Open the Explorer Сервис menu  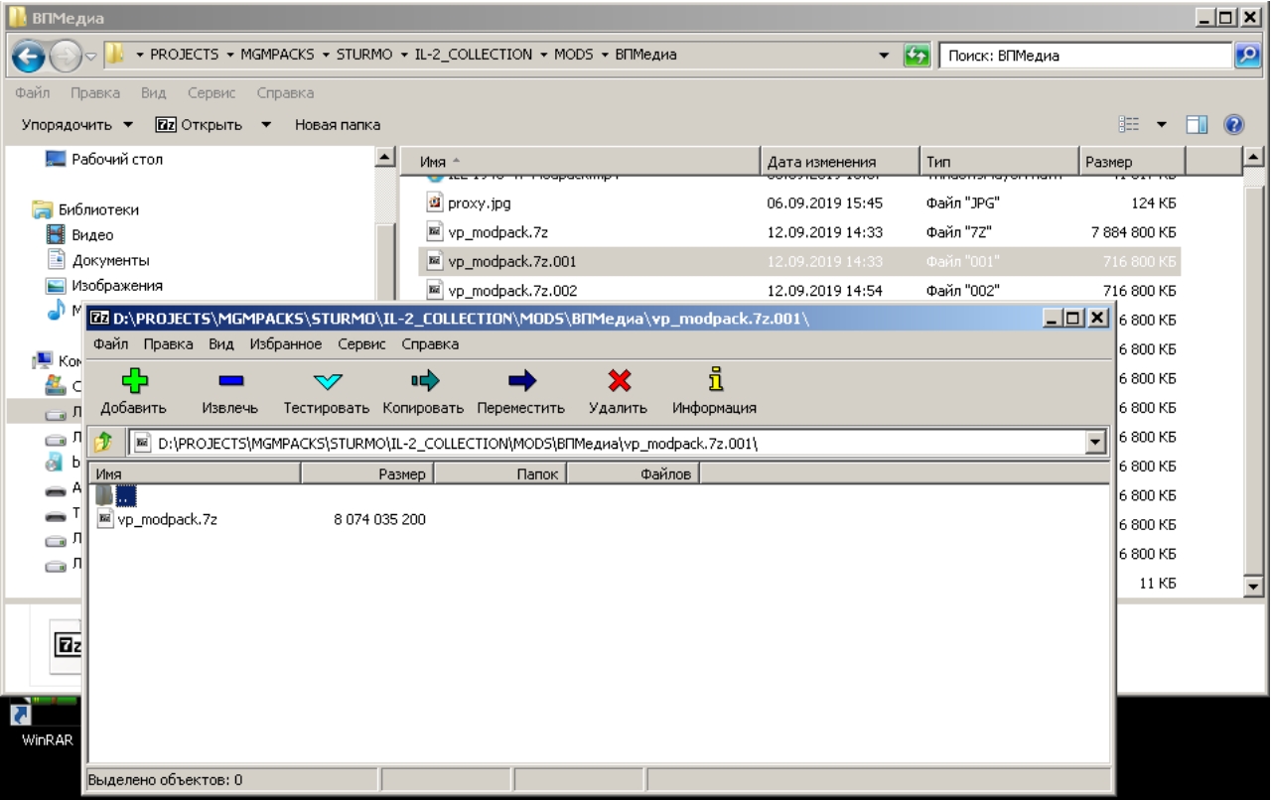211,93
